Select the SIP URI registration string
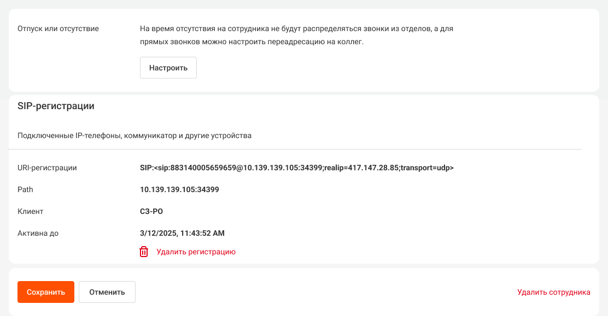The image size is (608, 316). [297, 168]
